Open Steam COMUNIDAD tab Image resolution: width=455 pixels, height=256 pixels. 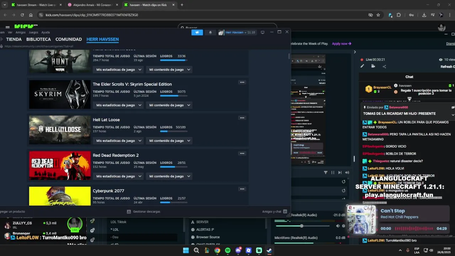(69, 39)
